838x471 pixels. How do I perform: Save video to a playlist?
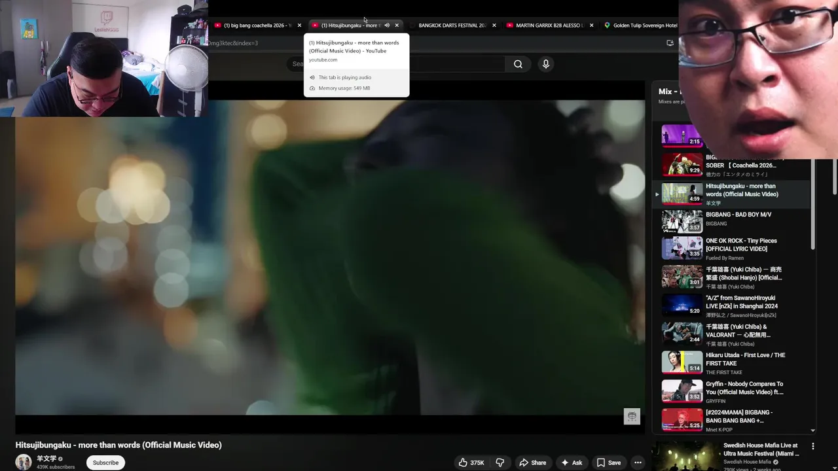click(x=608, y=462)
